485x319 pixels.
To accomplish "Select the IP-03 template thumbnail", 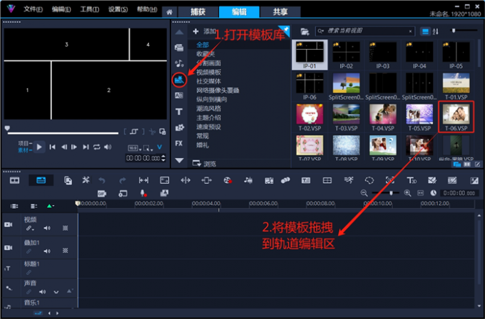I will click(383, 55).
